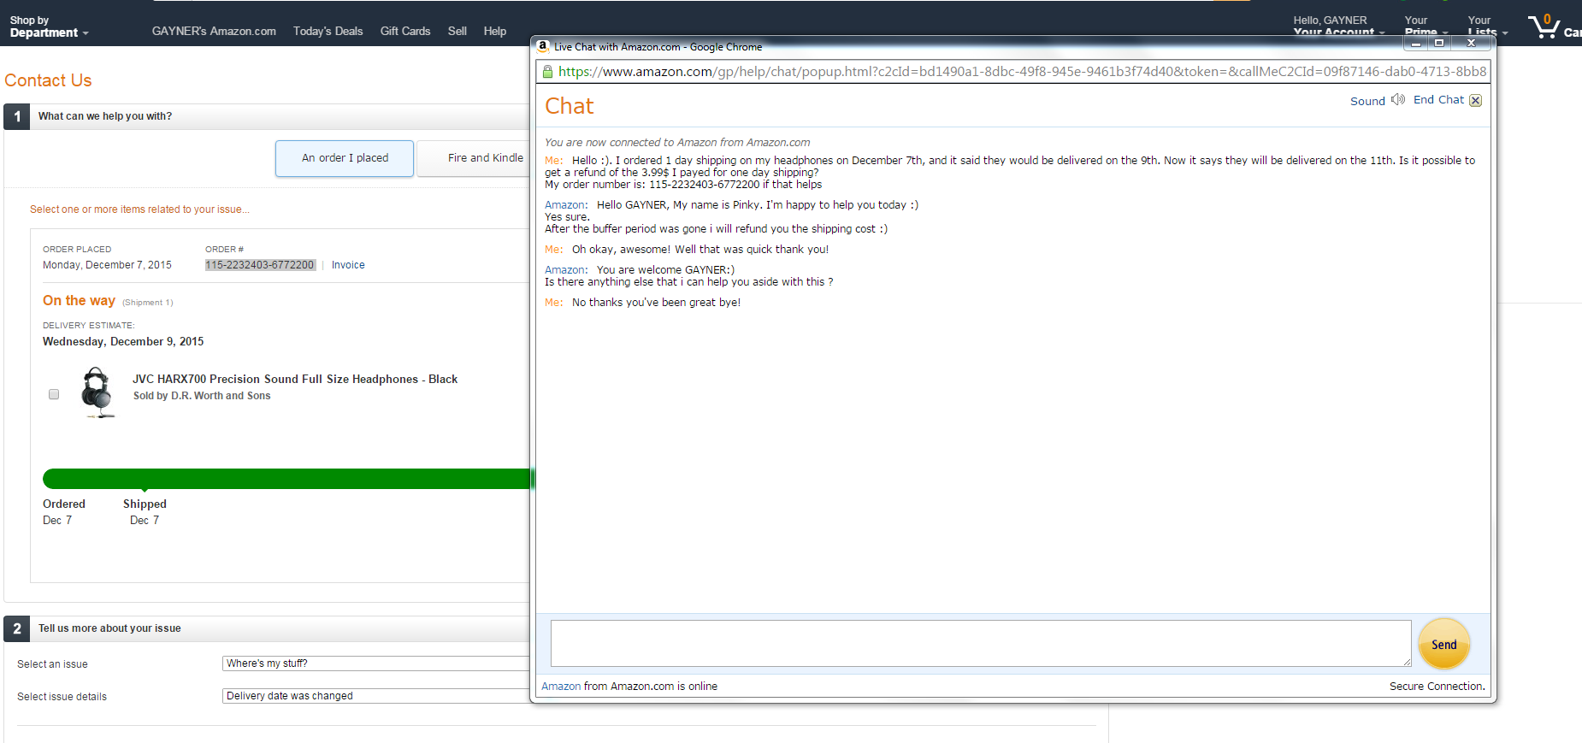The height and width of the screenshot is (743, 1582).
Task: Click the 'Tell us more about your issue' header
Action: [x=109, y=628]
